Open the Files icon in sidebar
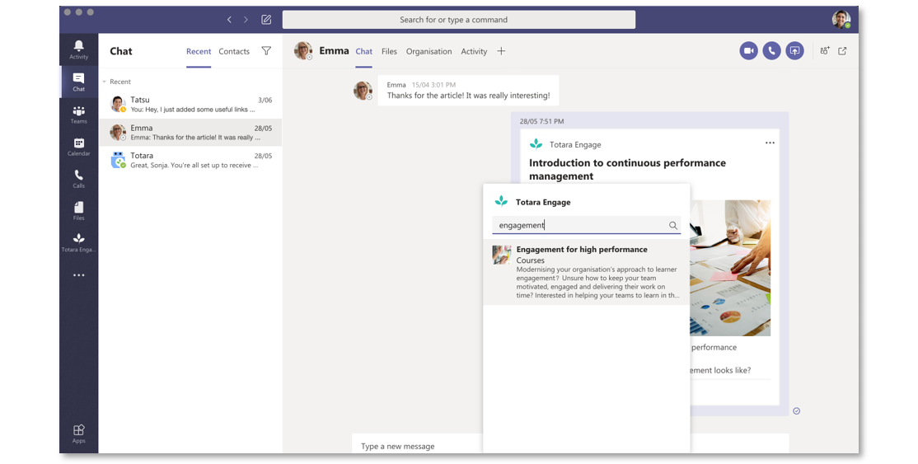 [78, 211]
